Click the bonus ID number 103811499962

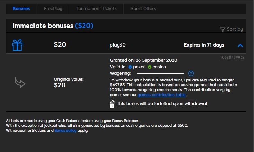[232, 57]
